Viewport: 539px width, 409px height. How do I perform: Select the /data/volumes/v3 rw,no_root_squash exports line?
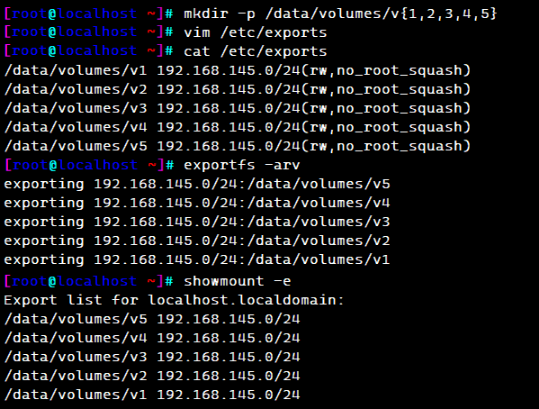pyautogui.click(x=238, y=108)
